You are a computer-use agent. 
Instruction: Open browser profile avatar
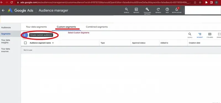tap(217, 2)
